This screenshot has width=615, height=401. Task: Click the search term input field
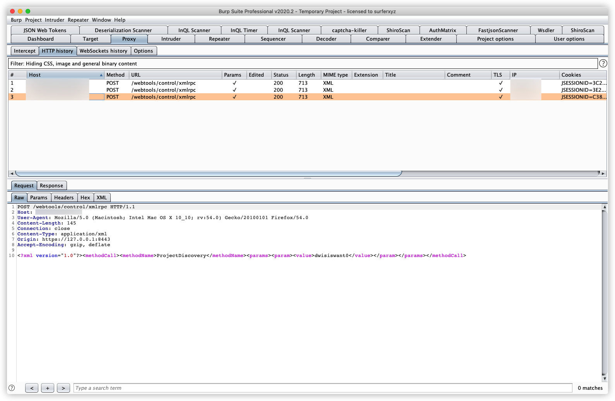322,388
